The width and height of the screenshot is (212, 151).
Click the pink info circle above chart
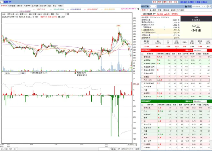click(122, 9)
